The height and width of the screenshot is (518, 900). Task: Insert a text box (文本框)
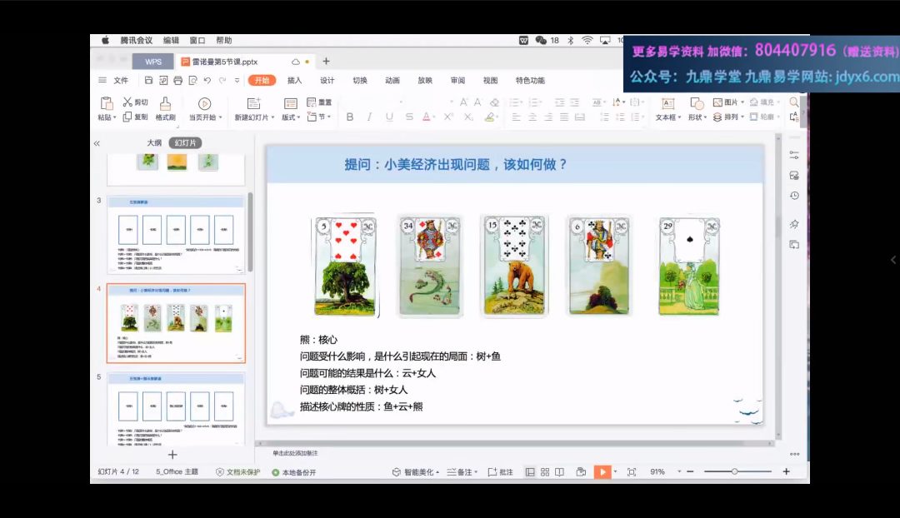point(667,103)
